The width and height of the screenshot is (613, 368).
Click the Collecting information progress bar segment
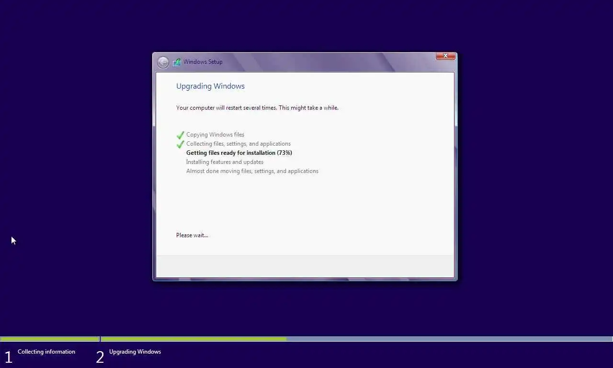(x=50, y=339)
